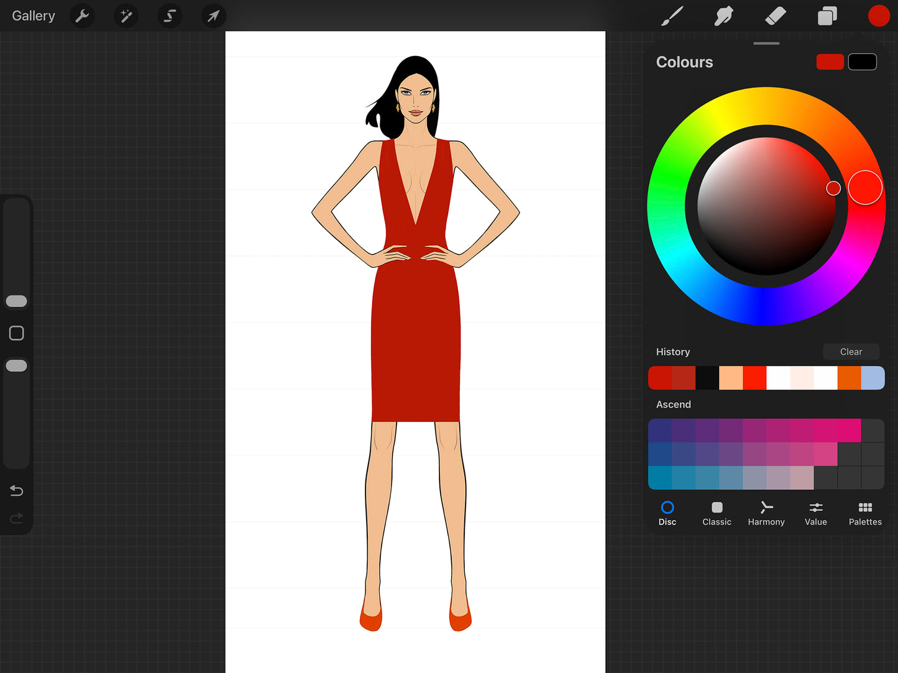Activate the Transform arrow tool
This screenshot has width=898, height=673.
click(213, 16)
